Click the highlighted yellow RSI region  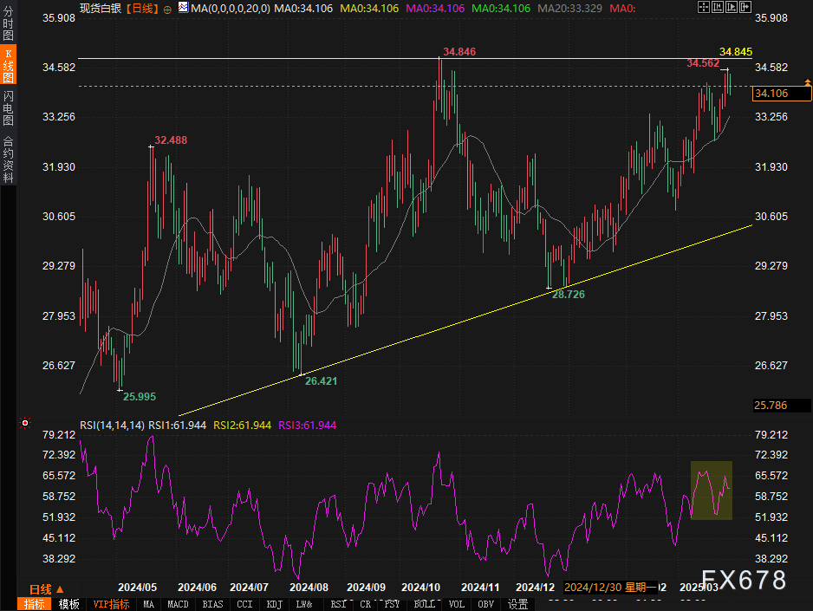click(x=712, y=491)
